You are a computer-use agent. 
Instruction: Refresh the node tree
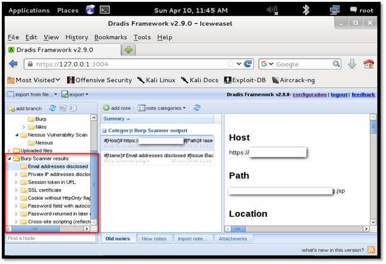pyautogui.click(x=53, y=108)
